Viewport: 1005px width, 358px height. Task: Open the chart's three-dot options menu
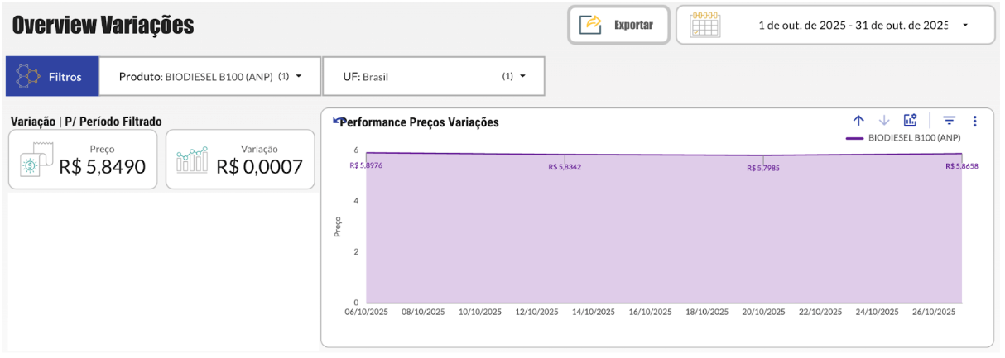pyautogui.click(x=975, y=122)
